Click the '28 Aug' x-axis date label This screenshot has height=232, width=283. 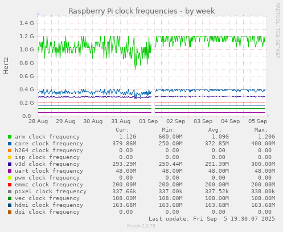[x=38, y=121]
